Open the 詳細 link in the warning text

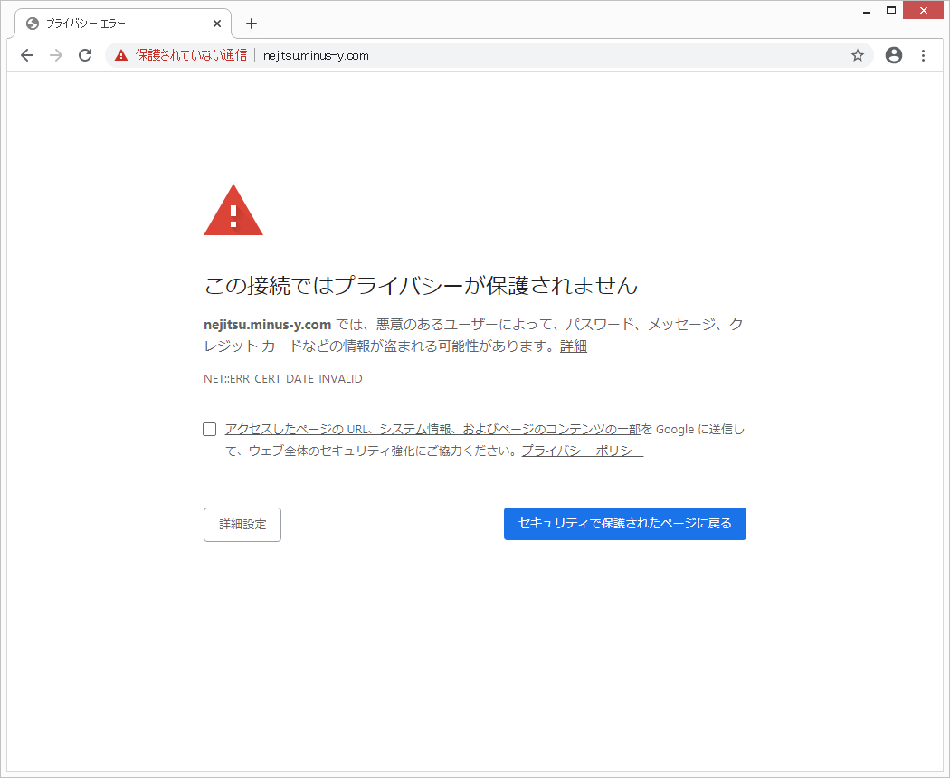[573, 346]
